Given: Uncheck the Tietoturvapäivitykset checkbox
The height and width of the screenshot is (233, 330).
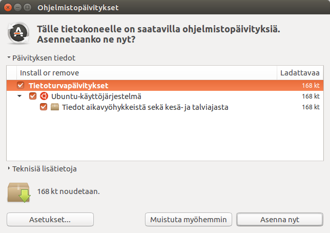Looking at the screenshot, I should click(x=20, y=85).
